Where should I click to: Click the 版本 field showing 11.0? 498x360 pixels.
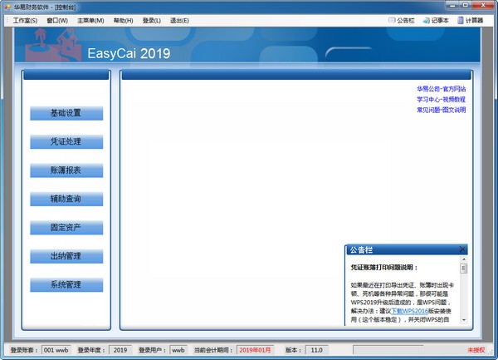click(317, 350)
